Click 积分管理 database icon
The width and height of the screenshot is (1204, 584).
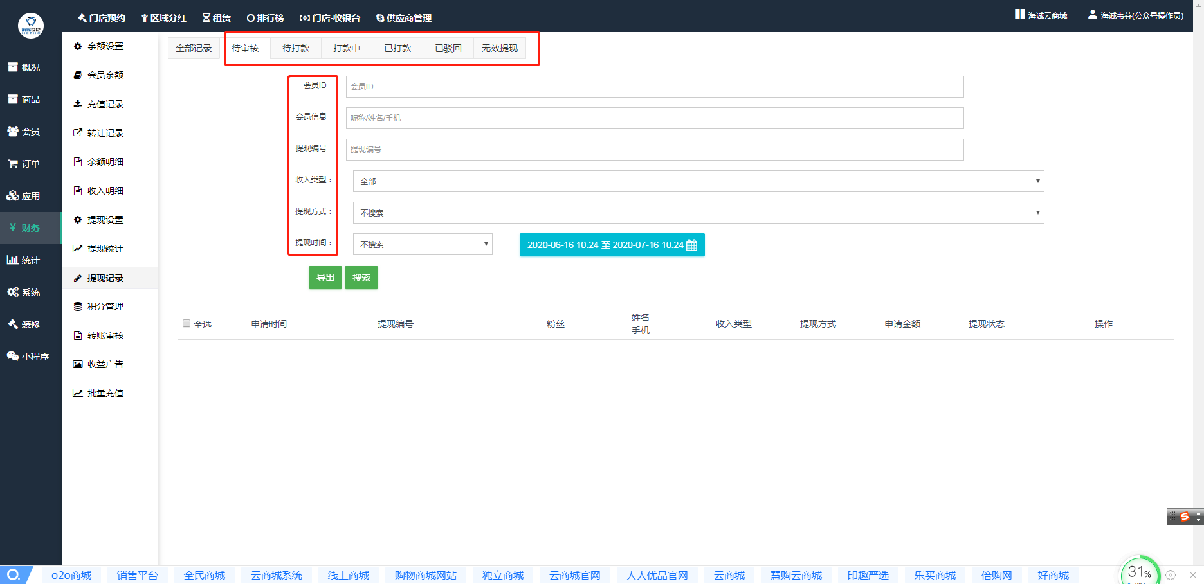pos(78,306)
